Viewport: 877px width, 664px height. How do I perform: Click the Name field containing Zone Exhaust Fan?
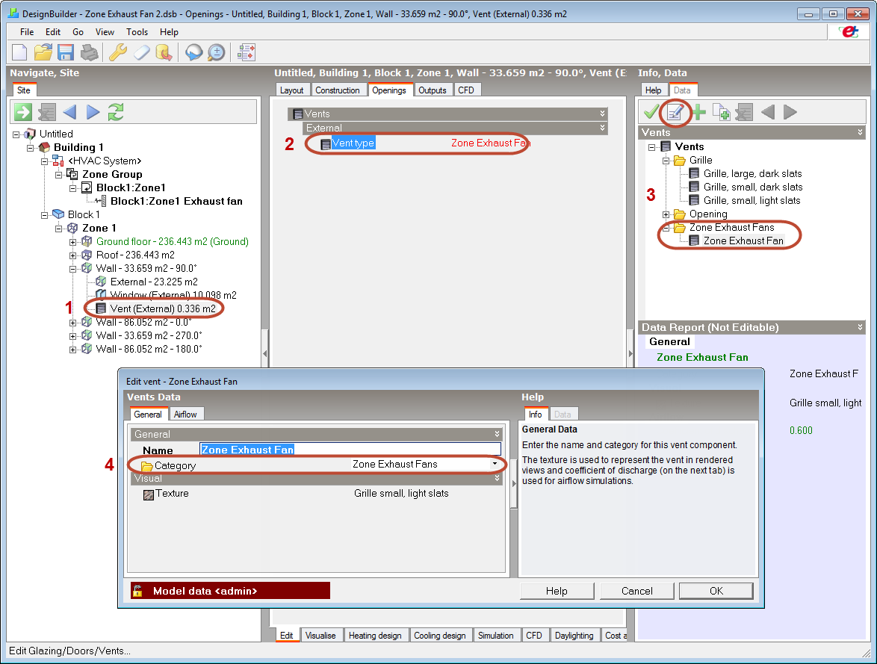pos(350,450)
